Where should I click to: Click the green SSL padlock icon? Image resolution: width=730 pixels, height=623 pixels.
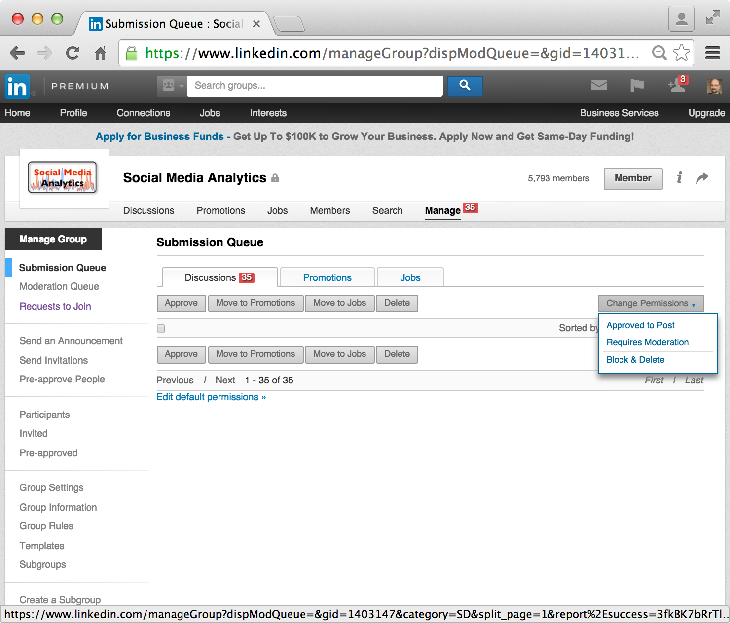(x=132, y=53)
